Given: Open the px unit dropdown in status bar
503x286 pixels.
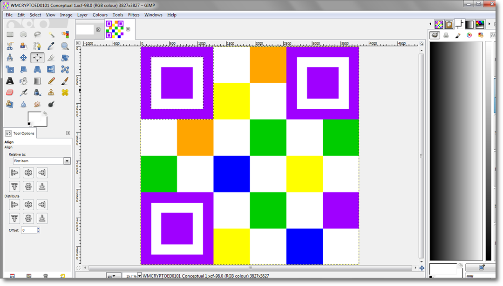Looking at the screenshot, I should click(x=113, y=276).
